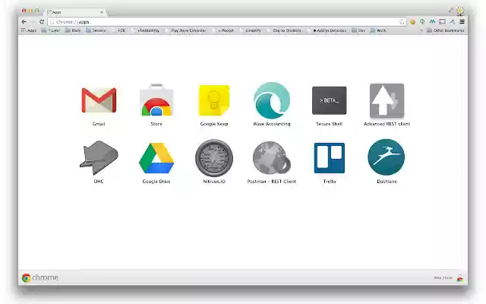Viewport: 486px width, 304px height.
Task: Expand the Later bookmarks folder
Action: pos(51,30)
